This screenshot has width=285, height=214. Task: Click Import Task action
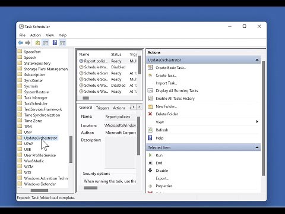coord(166,83)
